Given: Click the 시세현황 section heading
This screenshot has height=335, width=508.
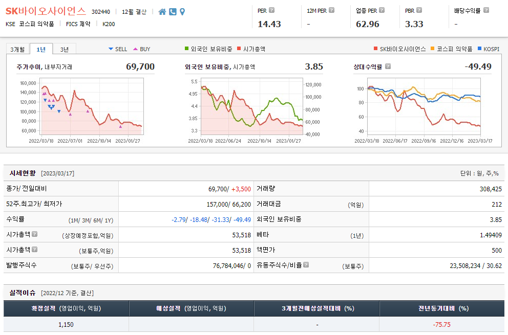Looking at the screenshot, I should pos(23,173).
